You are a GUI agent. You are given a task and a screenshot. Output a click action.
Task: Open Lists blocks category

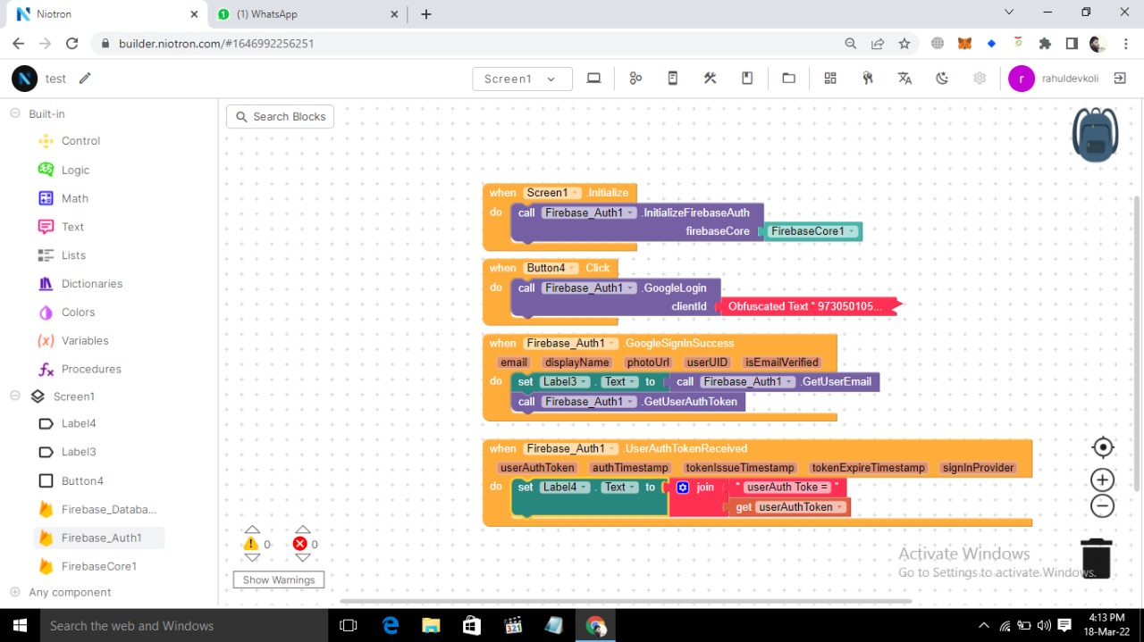[73, 255]
